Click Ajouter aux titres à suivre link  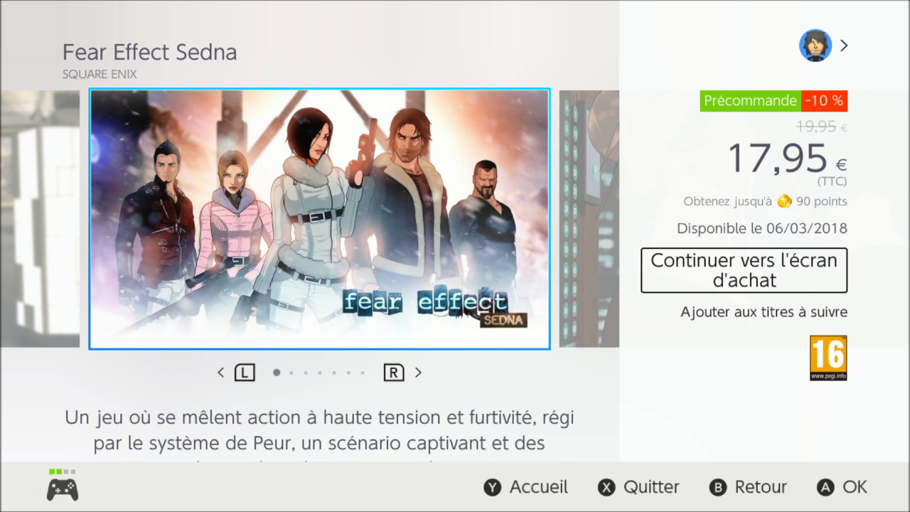[764, 312]
